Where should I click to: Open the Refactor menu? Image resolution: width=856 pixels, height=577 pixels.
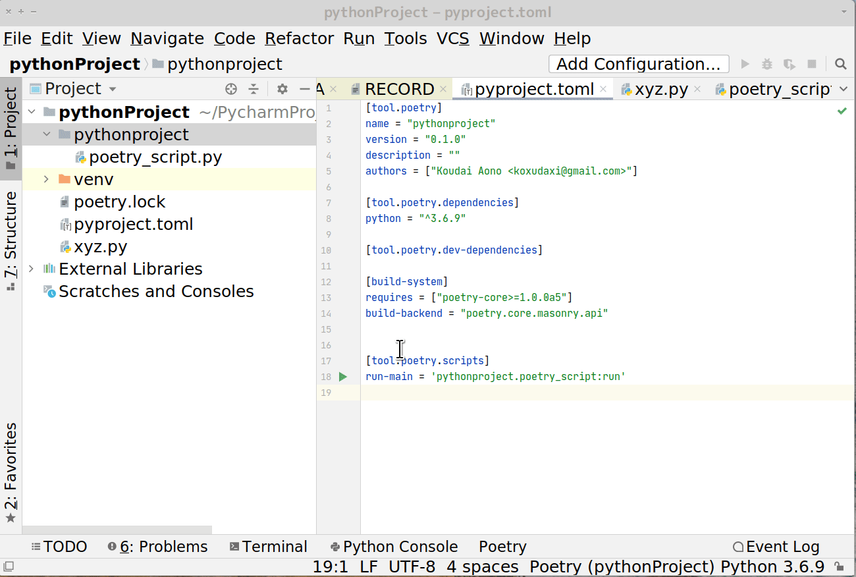[299, 38]
